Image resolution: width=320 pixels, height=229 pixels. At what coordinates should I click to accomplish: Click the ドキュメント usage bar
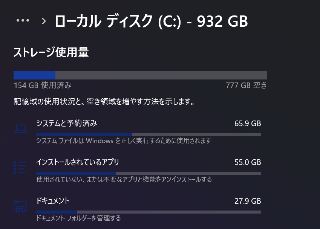pos(149,212)
